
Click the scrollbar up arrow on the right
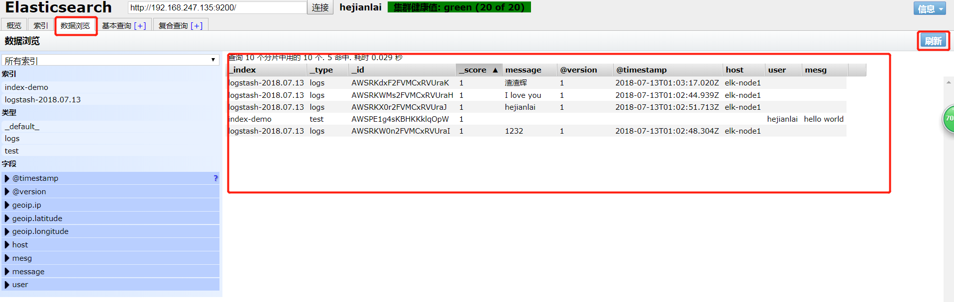(x=949, y=82)
